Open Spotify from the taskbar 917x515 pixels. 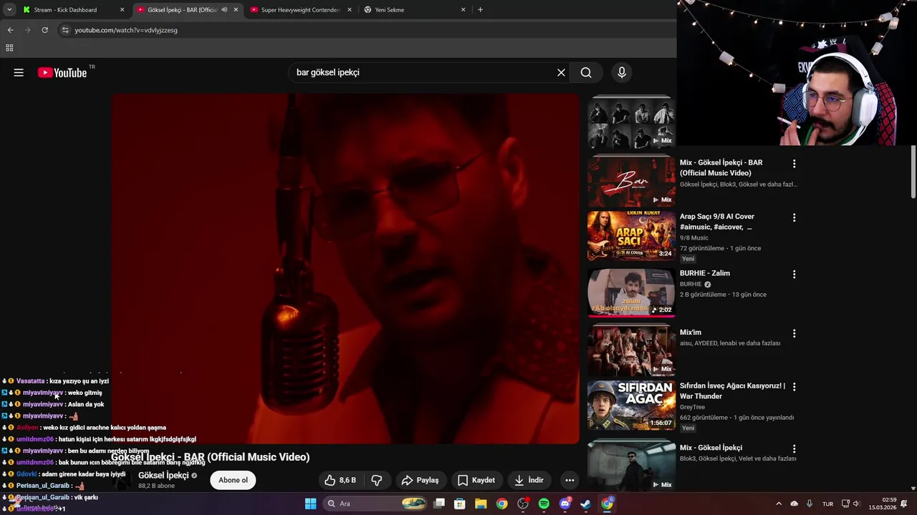544,504
